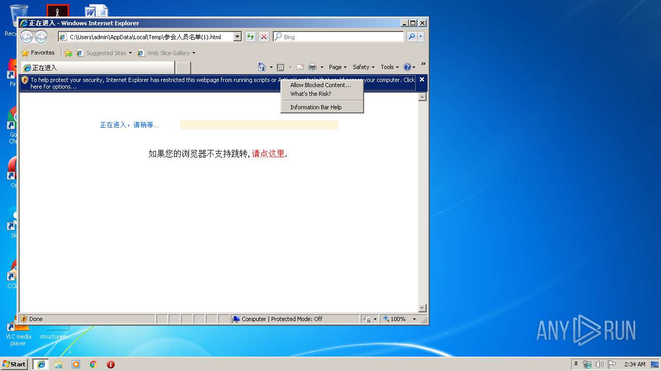This screenshot has height=371, width=661.
Task: Open the Favorites center
Action: click(38, 53)
